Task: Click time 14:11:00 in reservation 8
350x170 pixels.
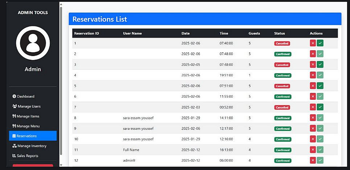Action: point(226,118)
